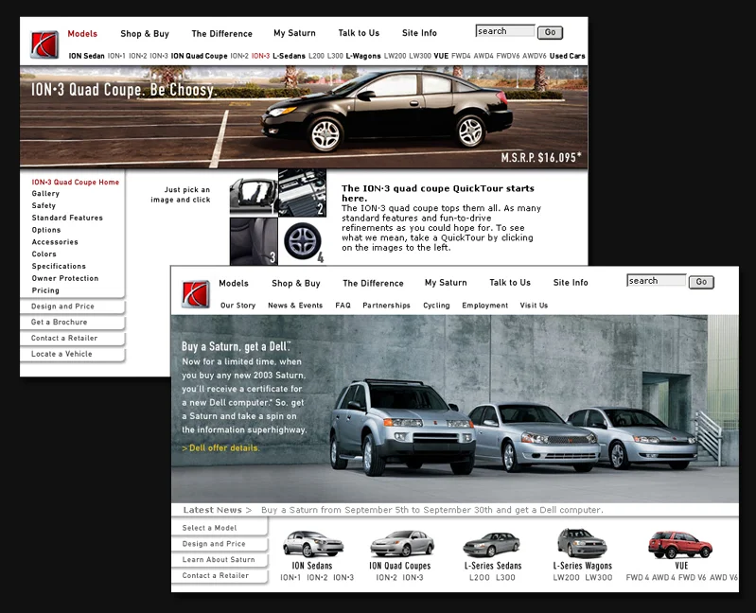Open Owner Protection sidebar link
756x613 pixels.
64,278
